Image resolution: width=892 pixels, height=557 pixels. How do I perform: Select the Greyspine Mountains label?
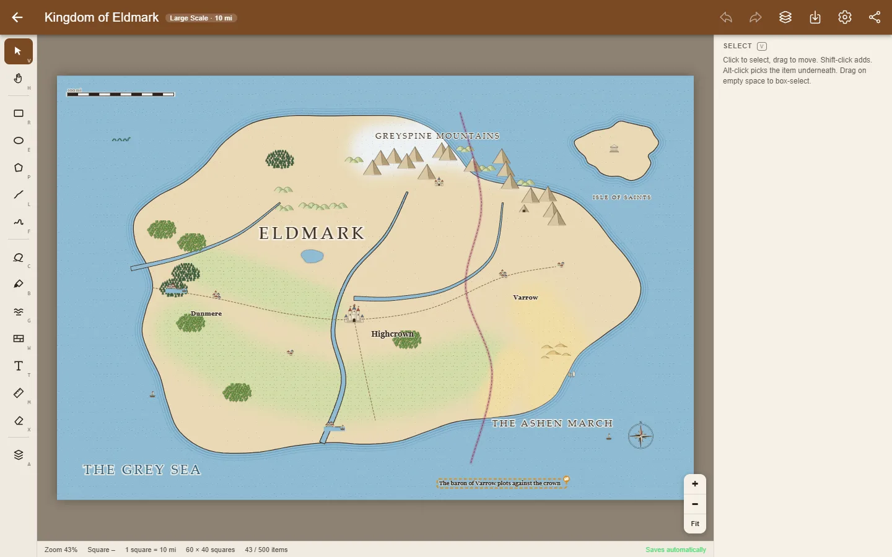(x=438, y=136)
